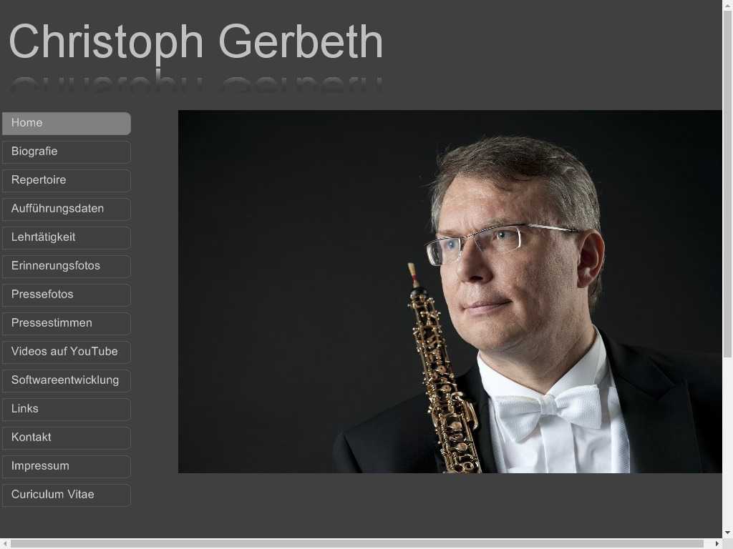
Task: Click the Christoph Gerbeth site title
Action: click(196, 42)
